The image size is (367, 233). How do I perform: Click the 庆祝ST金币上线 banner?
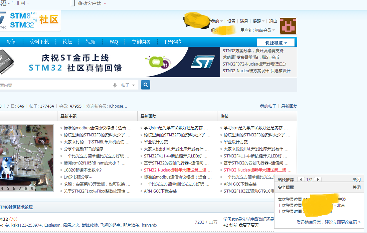tap(110, 62)
